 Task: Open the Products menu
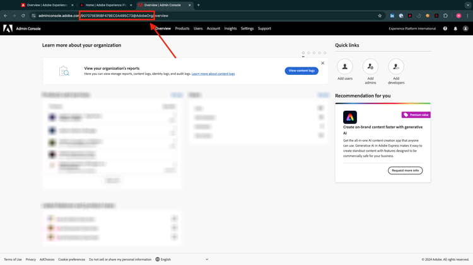click(182, 28)
